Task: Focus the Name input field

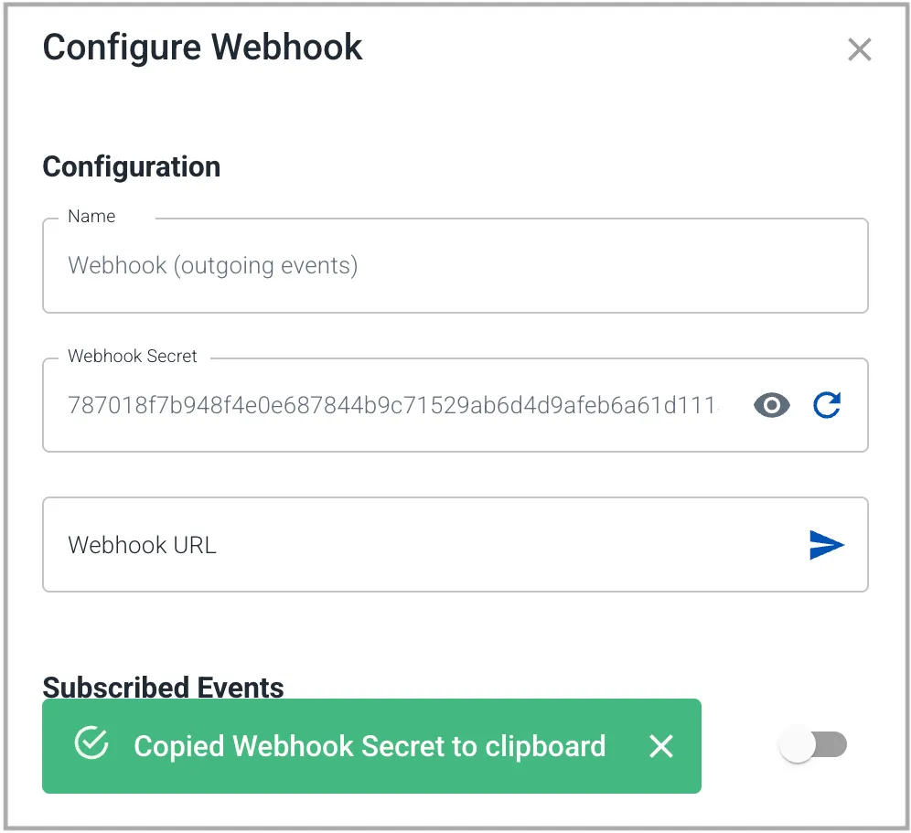Action: [x=455, y=265]
